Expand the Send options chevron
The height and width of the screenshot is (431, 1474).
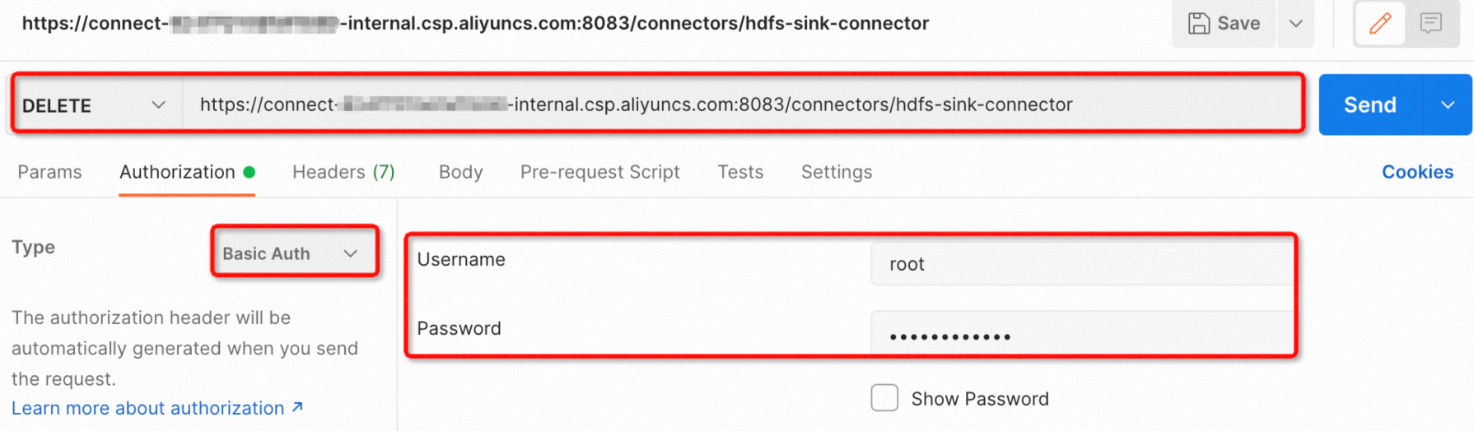coord(1448,105)
